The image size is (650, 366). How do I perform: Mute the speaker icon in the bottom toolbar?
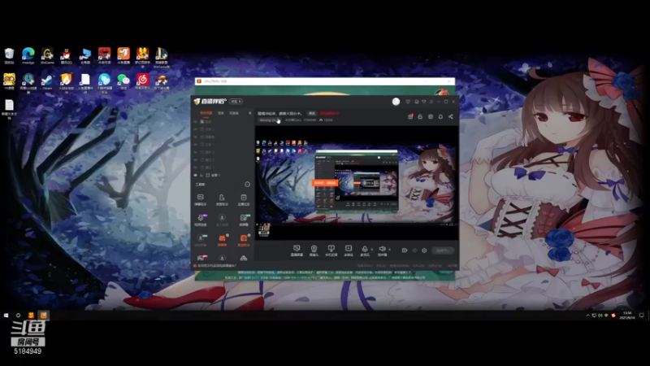coord(382,250)
